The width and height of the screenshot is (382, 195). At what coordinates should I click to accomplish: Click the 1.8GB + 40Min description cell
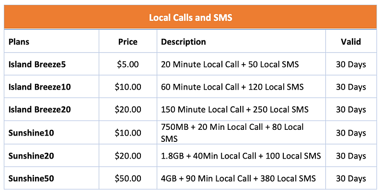241,156
